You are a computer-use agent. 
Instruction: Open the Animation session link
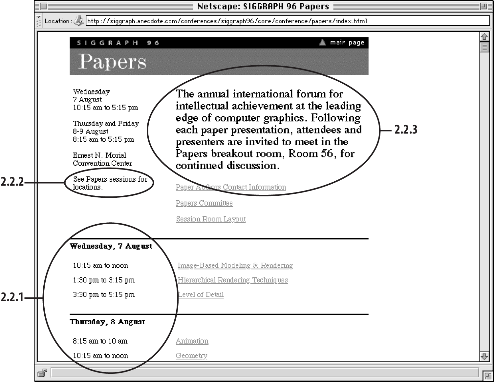coord(192,341)
